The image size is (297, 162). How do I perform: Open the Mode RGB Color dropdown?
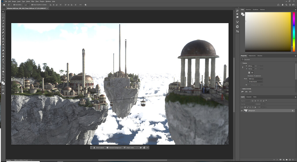256,79
